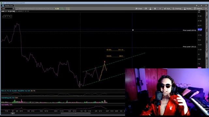Screen dimensions: 209x117
Task: Open chart settings gear icon
Action: point(155,9)
